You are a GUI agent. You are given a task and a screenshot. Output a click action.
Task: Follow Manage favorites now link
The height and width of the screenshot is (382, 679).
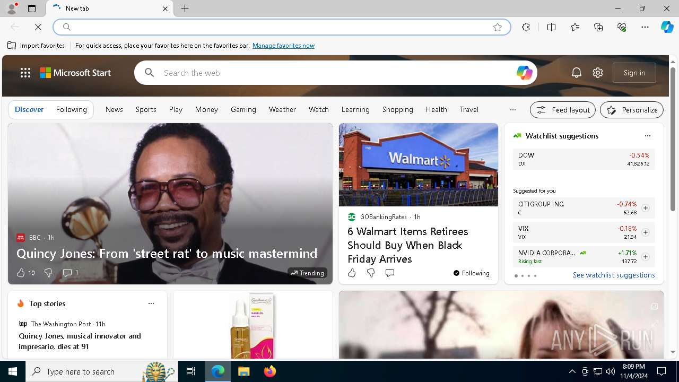pos(283,46)
